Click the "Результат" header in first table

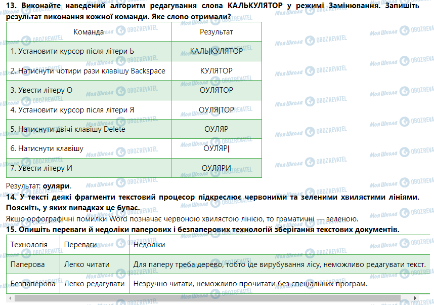(x=216, y=32)
